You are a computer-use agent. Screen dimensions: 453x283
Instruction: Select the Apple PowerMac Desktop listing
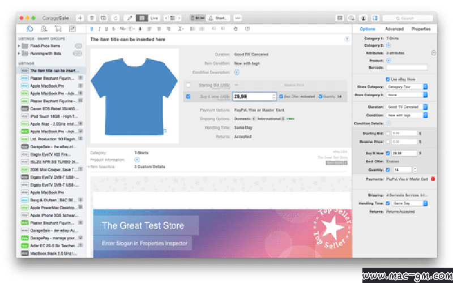point(52,207)
